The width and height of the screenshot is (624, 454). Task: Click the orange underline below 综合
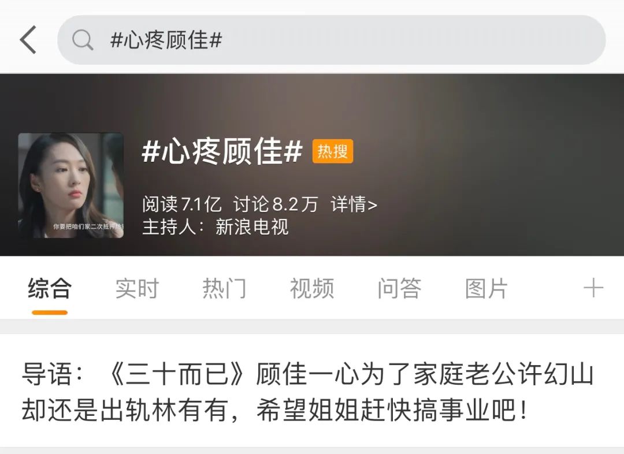(50, 312)
